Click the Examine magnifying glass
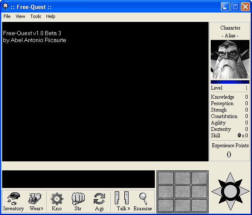The width and height of the screenshot is (252, 215). click(x=143, y=201)
